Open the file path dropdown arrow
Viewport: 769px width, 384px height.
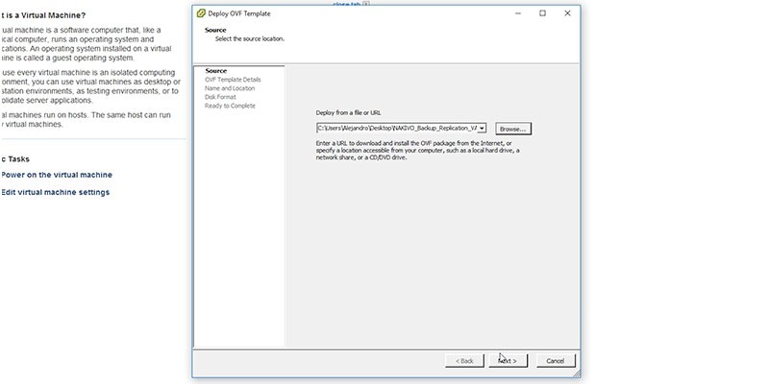[482, 128]
